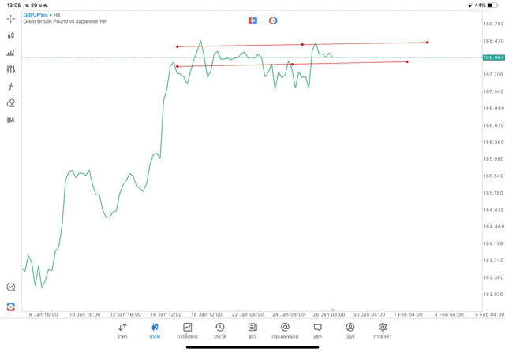The image size is (505, 352).
Task: Go to the การตั้งค่า settings tab
Action: pyautogui.click(x=383, y=330)
